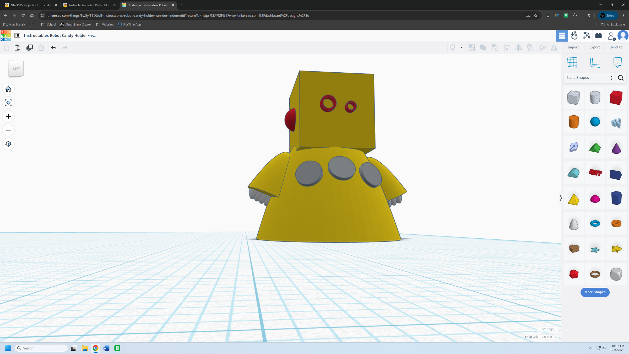Pick the pink Half Sphere shape
The height and width of the screenshot is (354, 629).
click(595, 199)
